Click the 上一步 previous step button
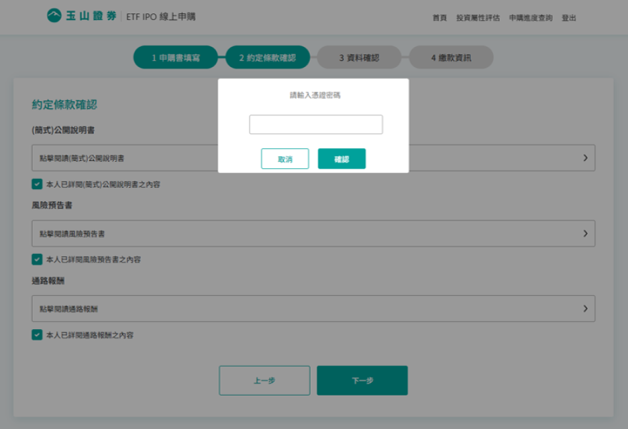The image size is (628, 429). click(x=264, y=380)
